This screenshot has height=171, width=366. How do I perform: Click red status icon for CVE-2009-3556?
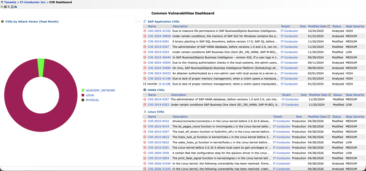tap(145, 153)
